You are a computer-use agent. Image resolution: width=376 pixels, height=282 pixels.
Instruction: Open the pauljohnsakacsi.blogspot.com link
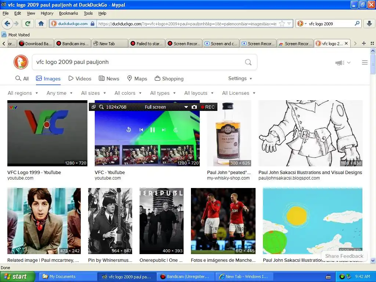click(289, 178)
